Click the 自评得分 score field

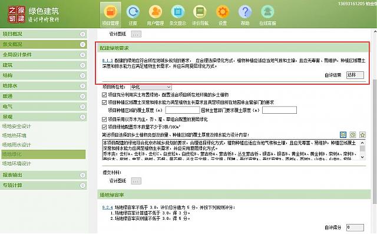point(355,228)
